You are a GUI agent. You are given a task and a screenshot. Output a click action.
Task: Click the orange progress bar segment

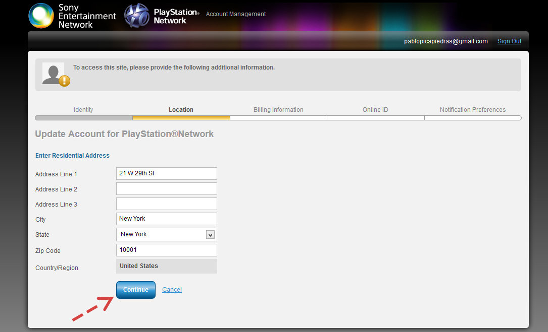[x=181, y=118]
